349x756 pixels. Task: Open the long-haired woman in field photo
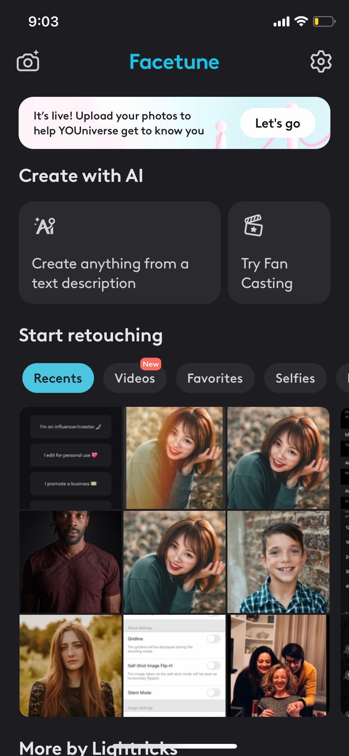click(70, 666)
